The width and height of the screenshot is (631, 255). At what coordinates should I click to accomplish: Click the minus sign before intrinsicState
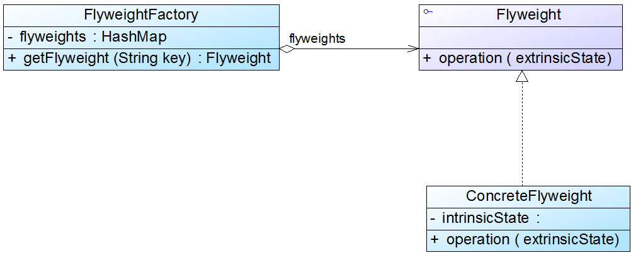(434, 218)
